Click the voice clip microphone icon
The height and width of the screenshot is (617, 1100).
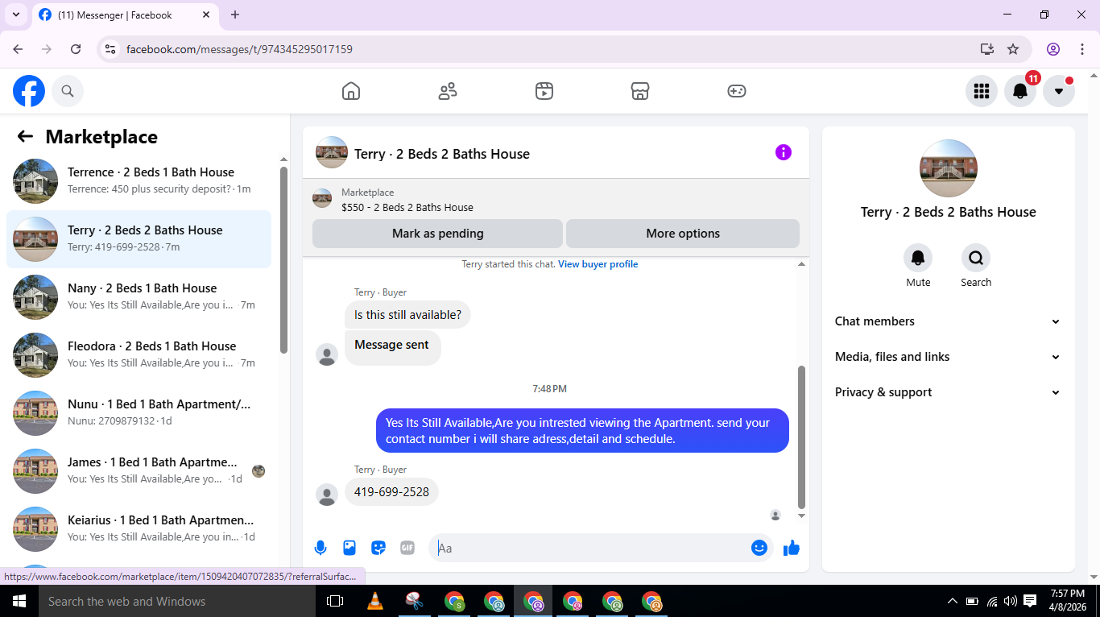pyautogui.click(x=320, y=548)
